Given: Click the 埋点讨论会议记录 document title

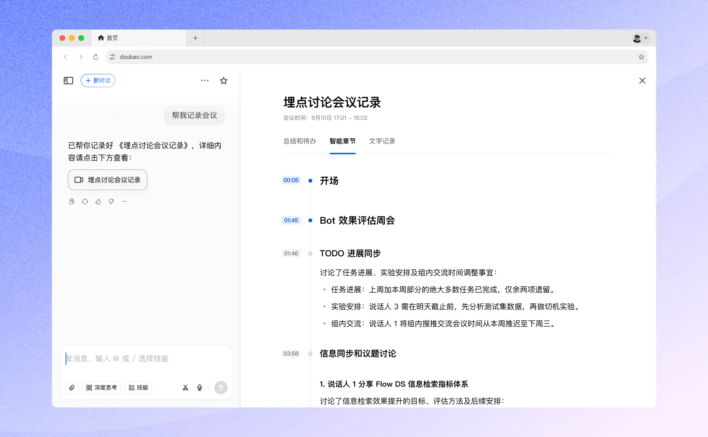Looking at the screenshot, I should point(332,102).
